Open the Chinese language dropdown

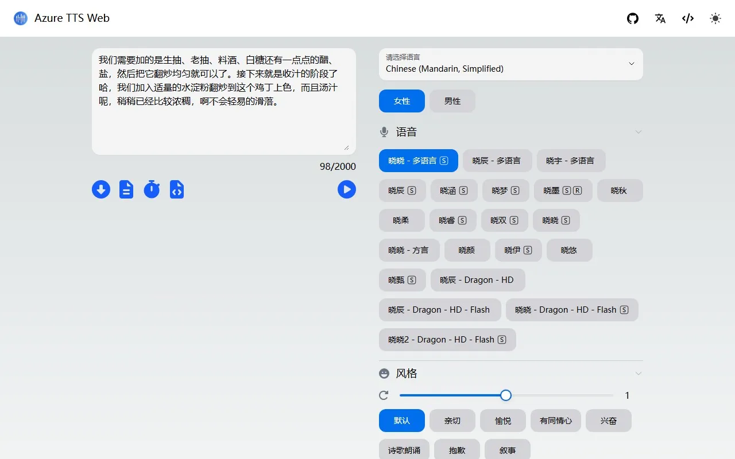[x=510, y=64]
